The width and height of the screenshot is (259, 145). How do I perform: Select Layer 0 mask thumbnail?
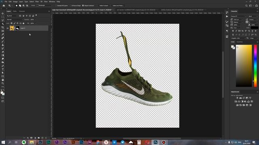[x=17, y=28]
